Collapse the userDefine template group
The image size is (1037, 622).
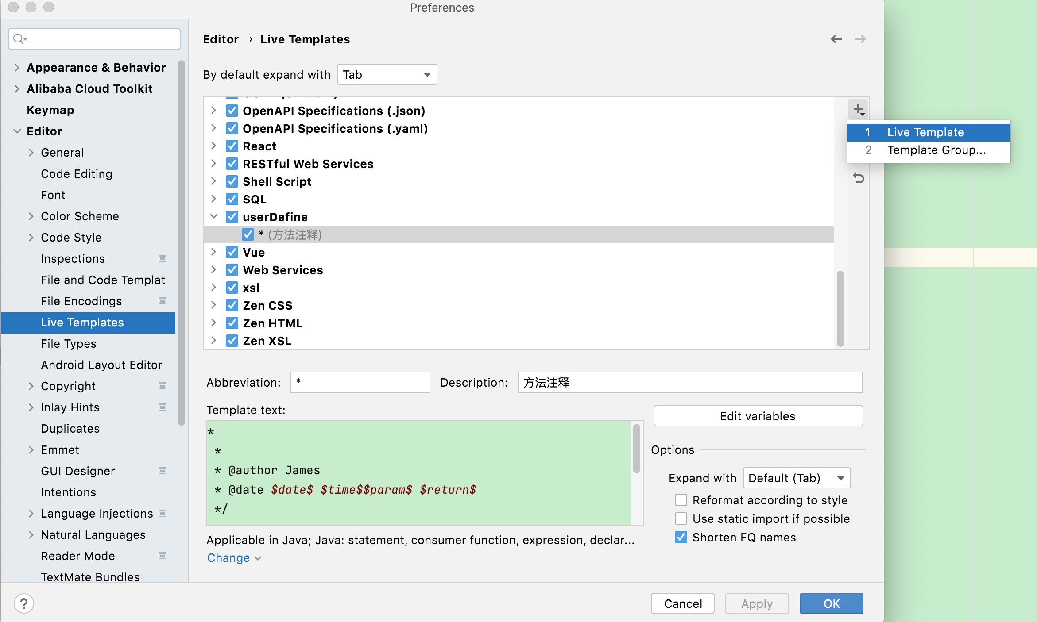click(x=214, y=217)
